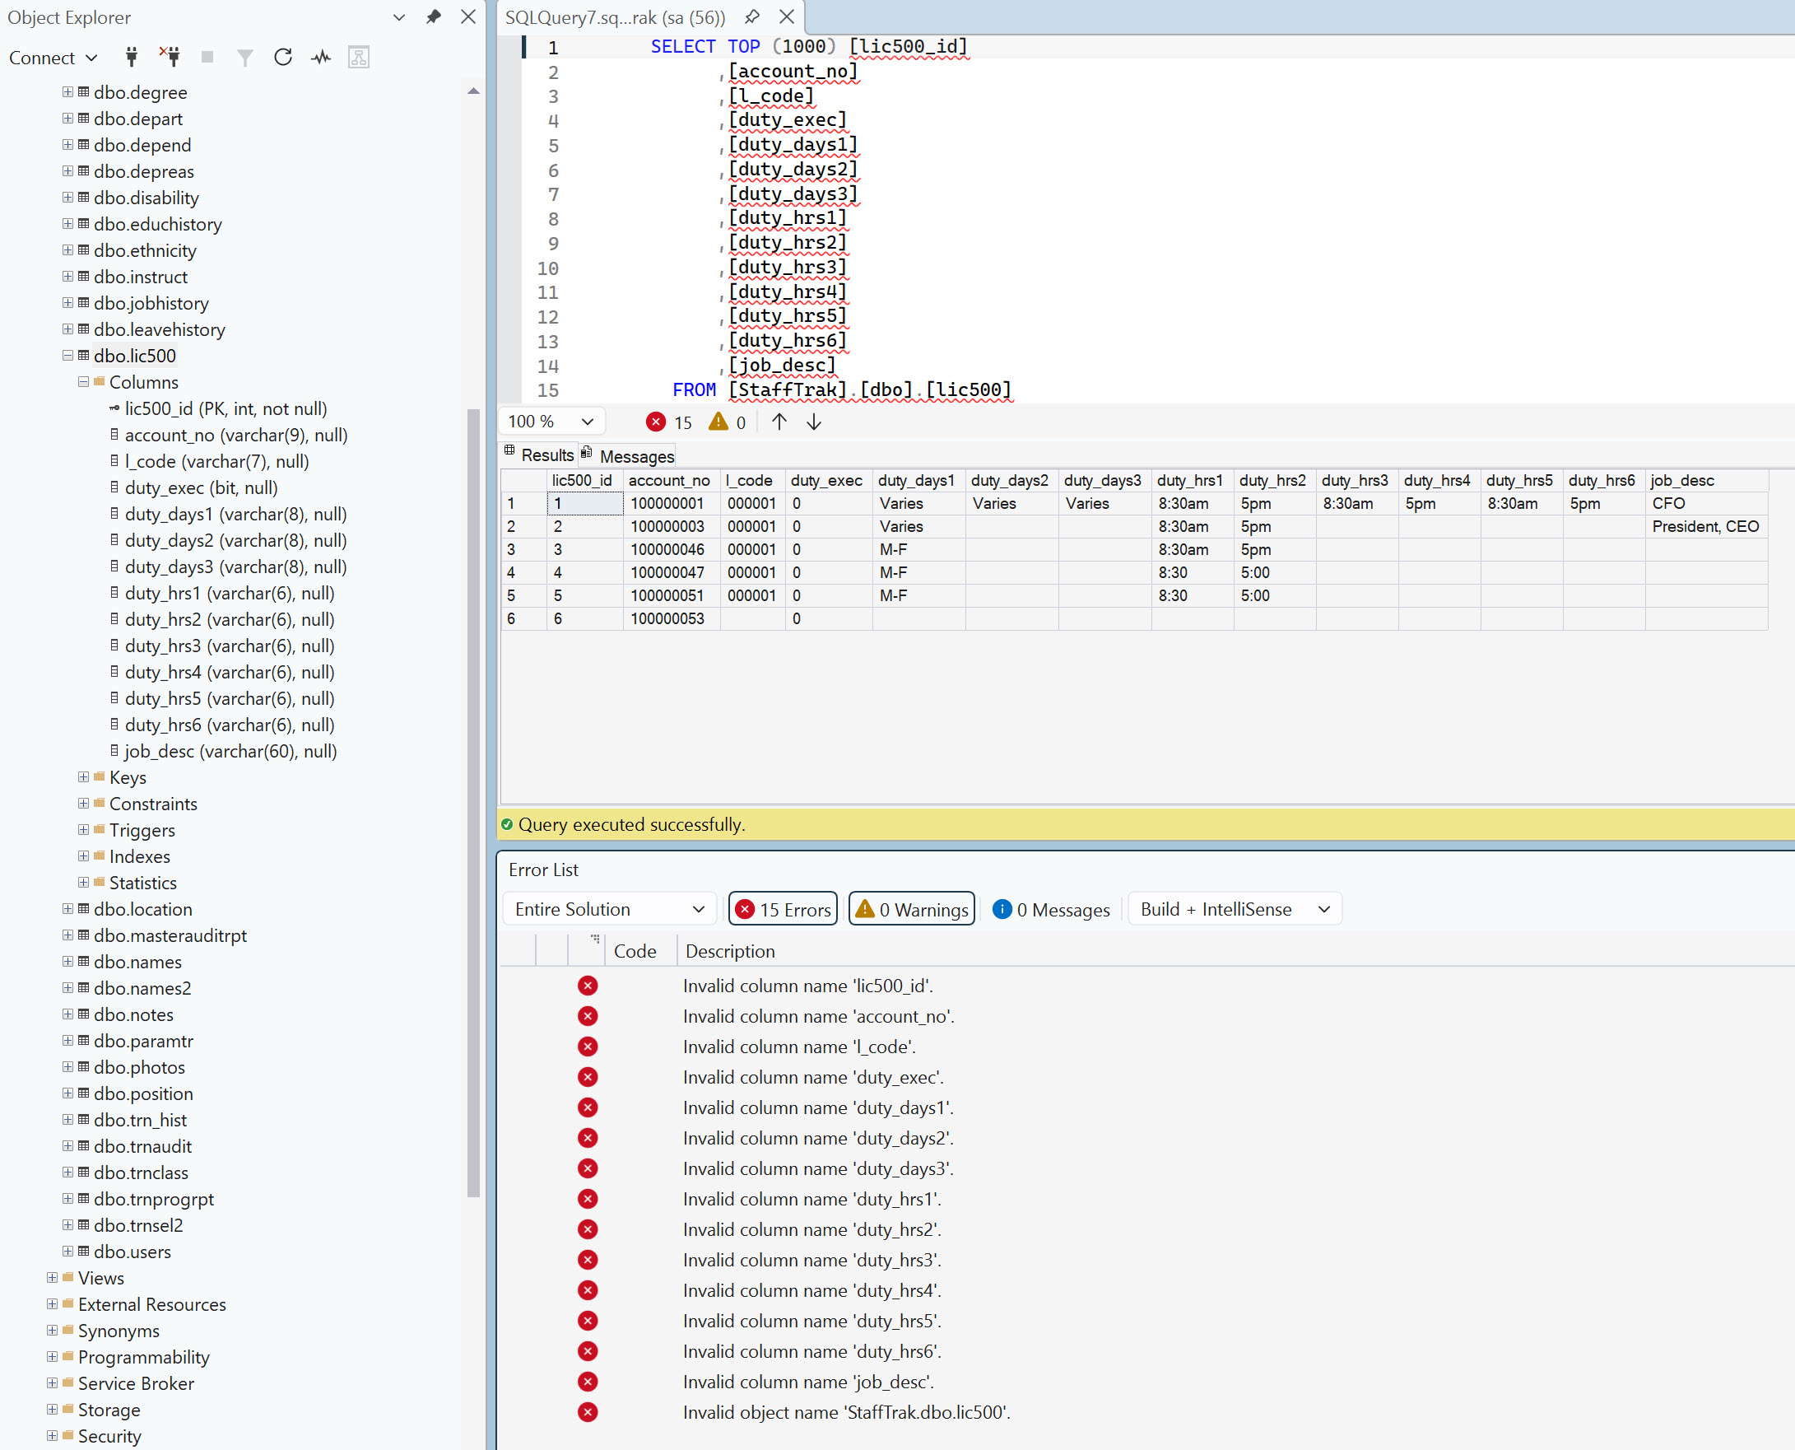
Task: Click the Object Explorer filter funnel icon
Action: coord(244,57)
